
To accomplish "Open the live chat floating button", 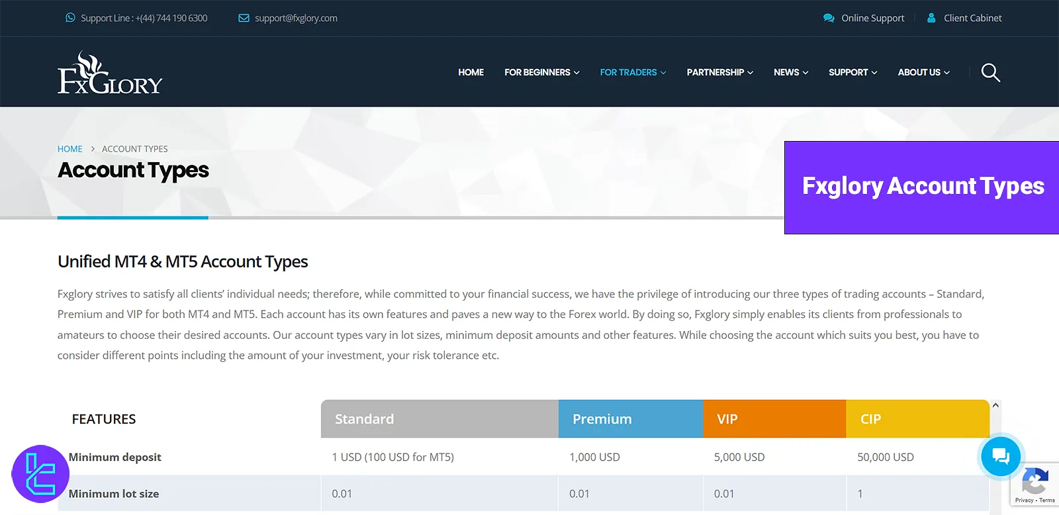I will 1000,455.
